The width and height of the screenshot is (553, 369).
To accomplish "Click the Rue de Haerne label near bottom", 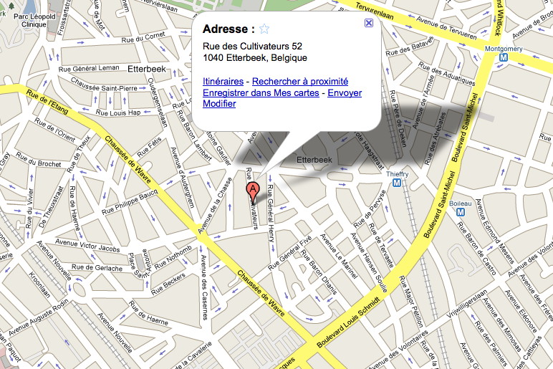I will 148,313.
